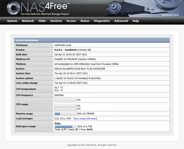Image resolution: width=184 pixels, height=149 pixels.
Task: Click nas4free01.local hostname in the header banner
Action: 172,15
